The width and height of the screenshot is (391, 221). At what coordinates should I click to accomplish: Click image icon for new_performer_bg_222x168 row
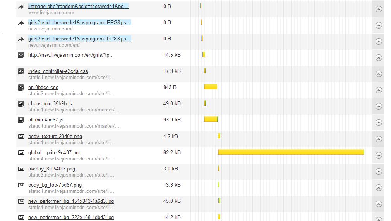coord(21,218)
